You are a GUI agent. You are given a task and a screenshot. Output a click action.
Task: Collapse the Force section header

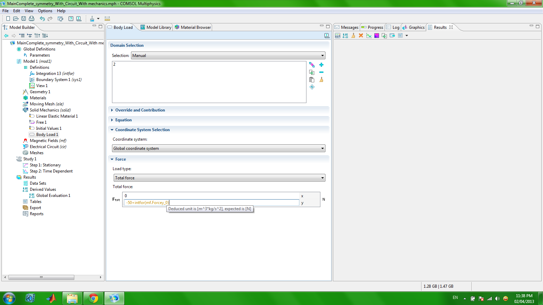pos(120,159)
